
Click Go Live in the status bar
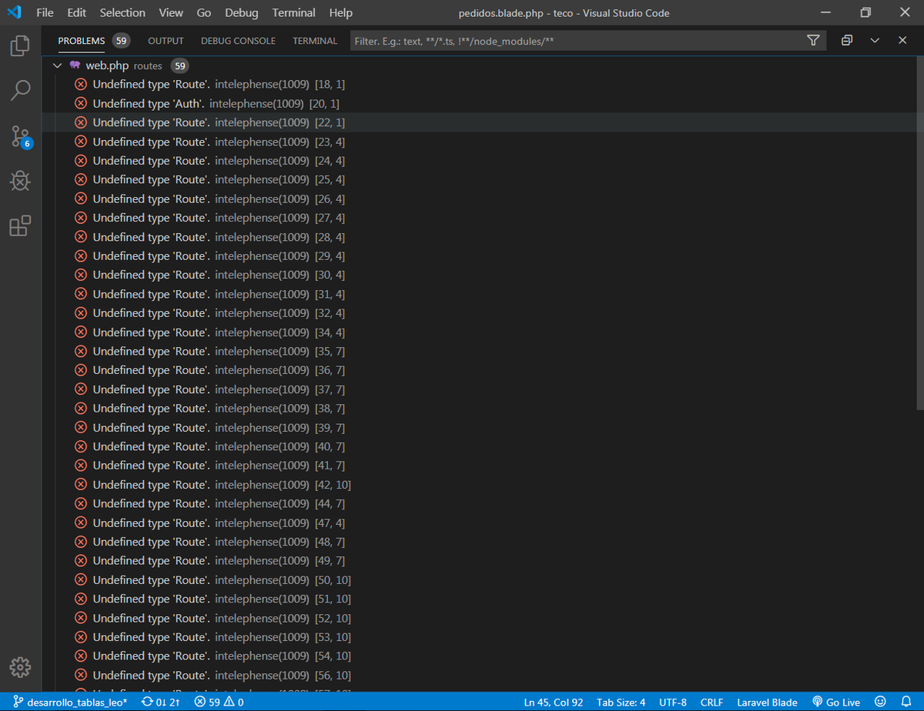tap(836, 702)
